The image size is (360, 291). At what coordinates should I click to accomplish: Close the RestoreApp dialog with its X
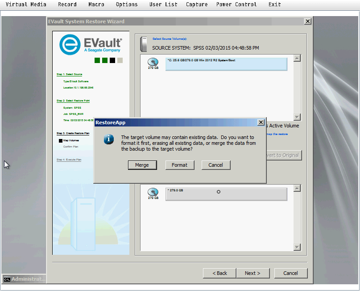(261, 122)
